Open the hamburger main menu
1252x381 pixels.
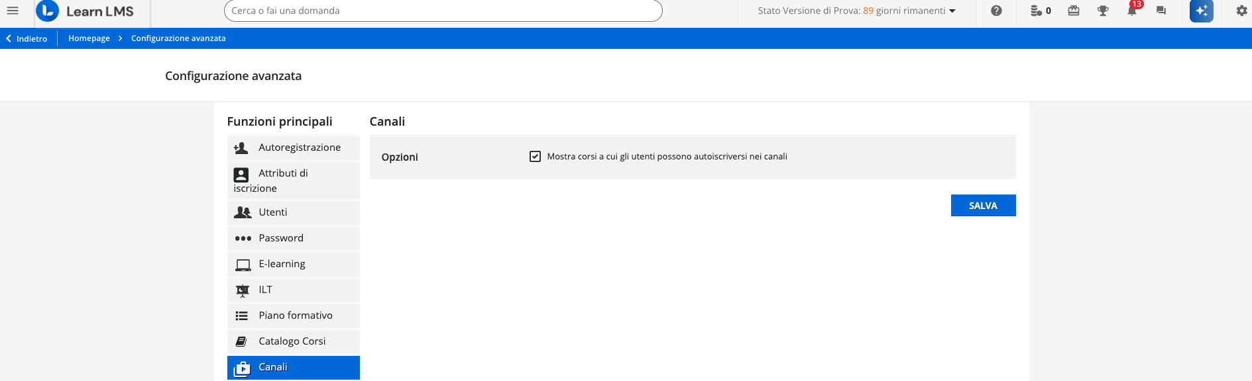tap(13, 11)
